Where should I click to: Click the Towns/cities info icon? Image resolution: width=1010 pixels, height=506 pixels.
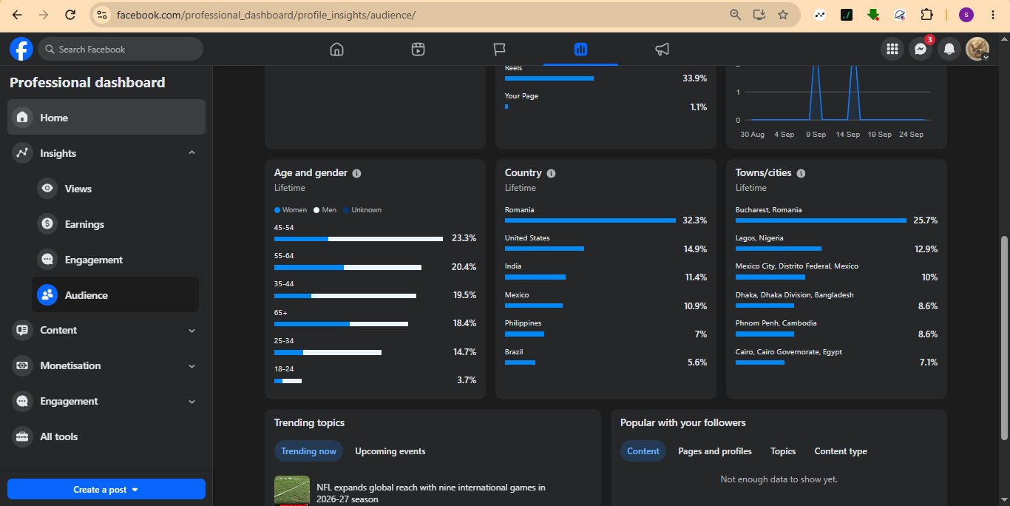[801, 173]
